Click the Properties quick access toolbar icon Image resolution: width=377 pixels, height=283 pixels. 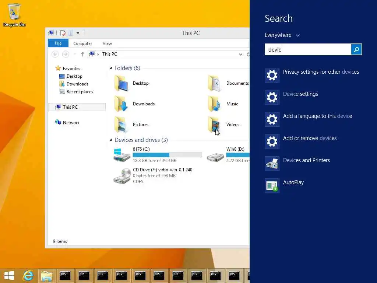tap(63, 33)
